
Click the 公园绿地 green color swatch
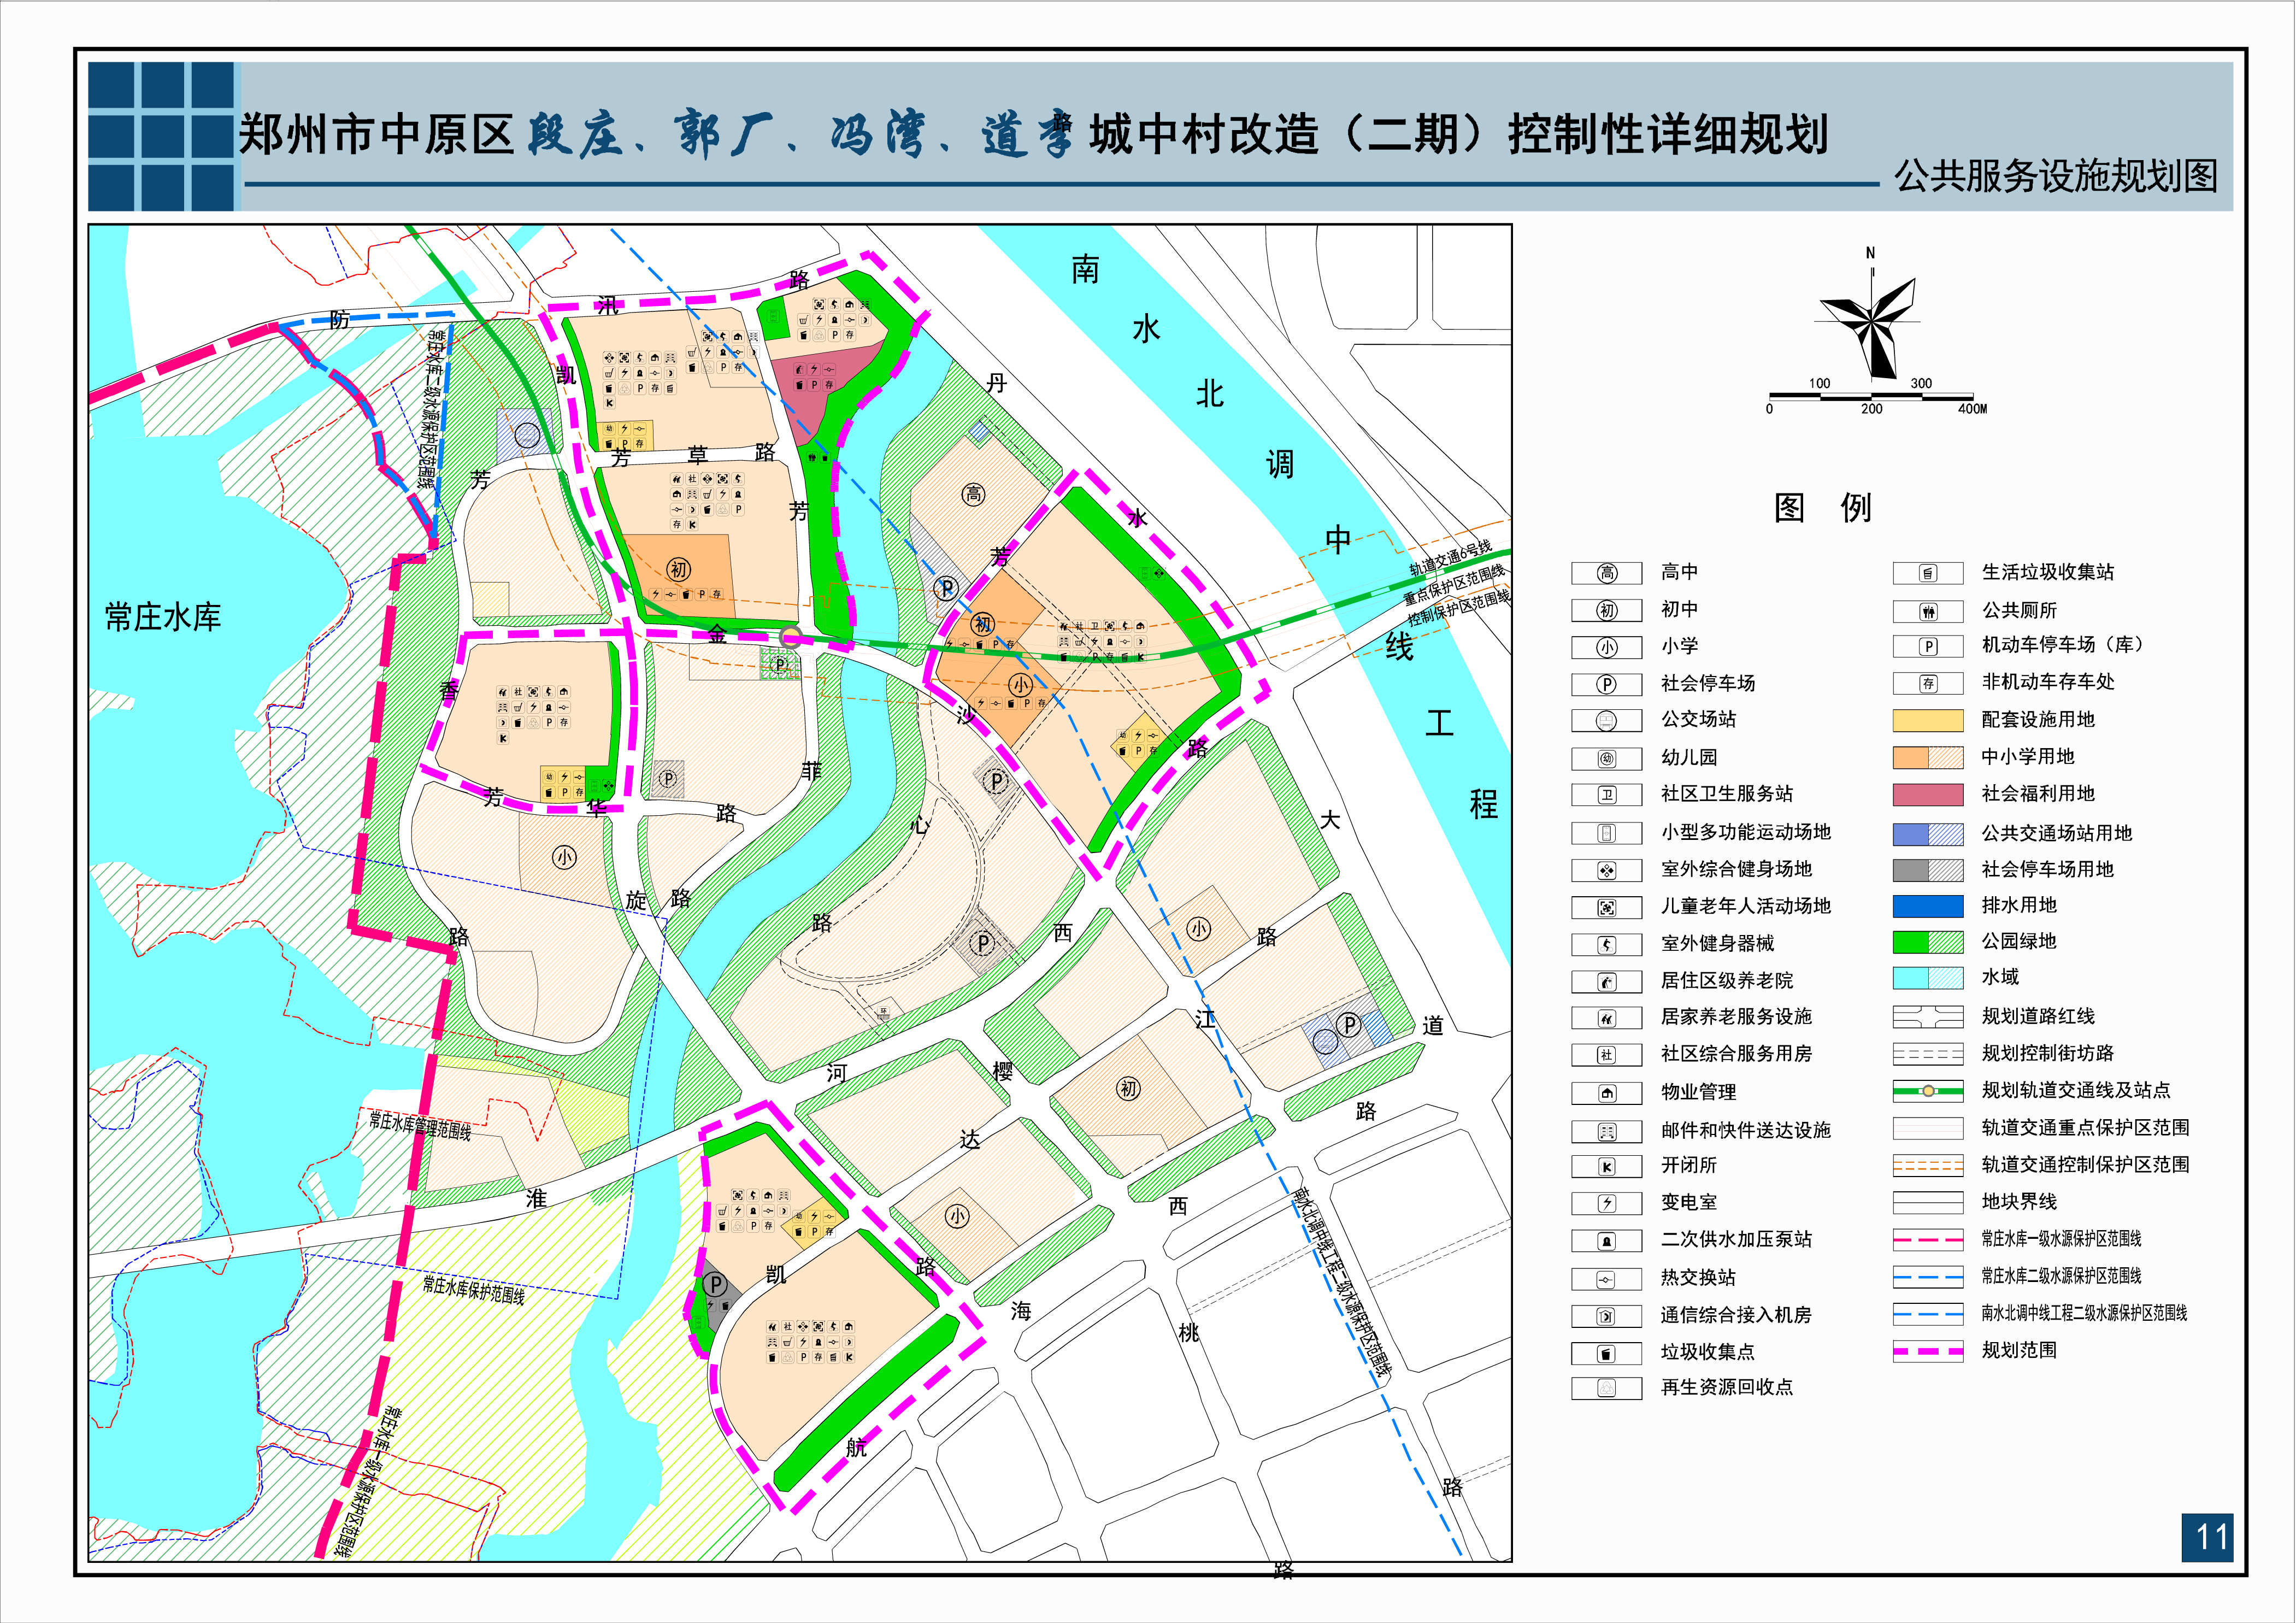(1928, 941)
